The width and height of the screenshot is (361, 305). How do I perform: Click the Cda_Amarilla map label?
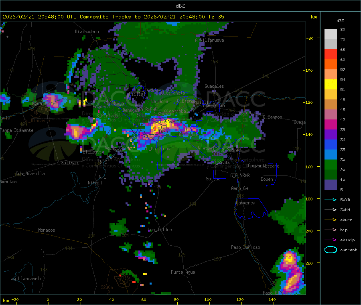pyautogui.click(x=30, y=174)
